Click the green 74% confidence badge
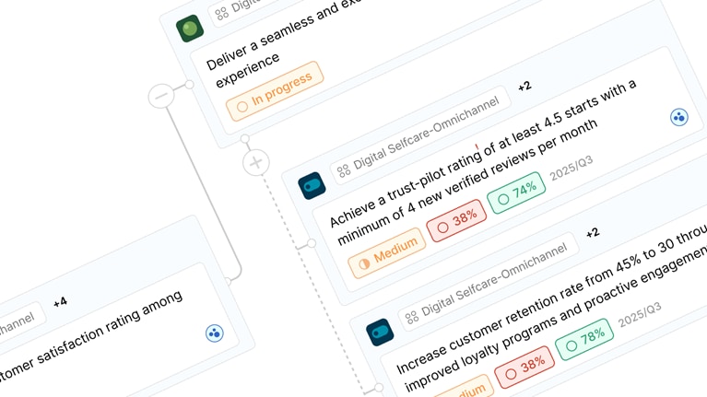Viewport: 707px width, 397px height. 516,193
